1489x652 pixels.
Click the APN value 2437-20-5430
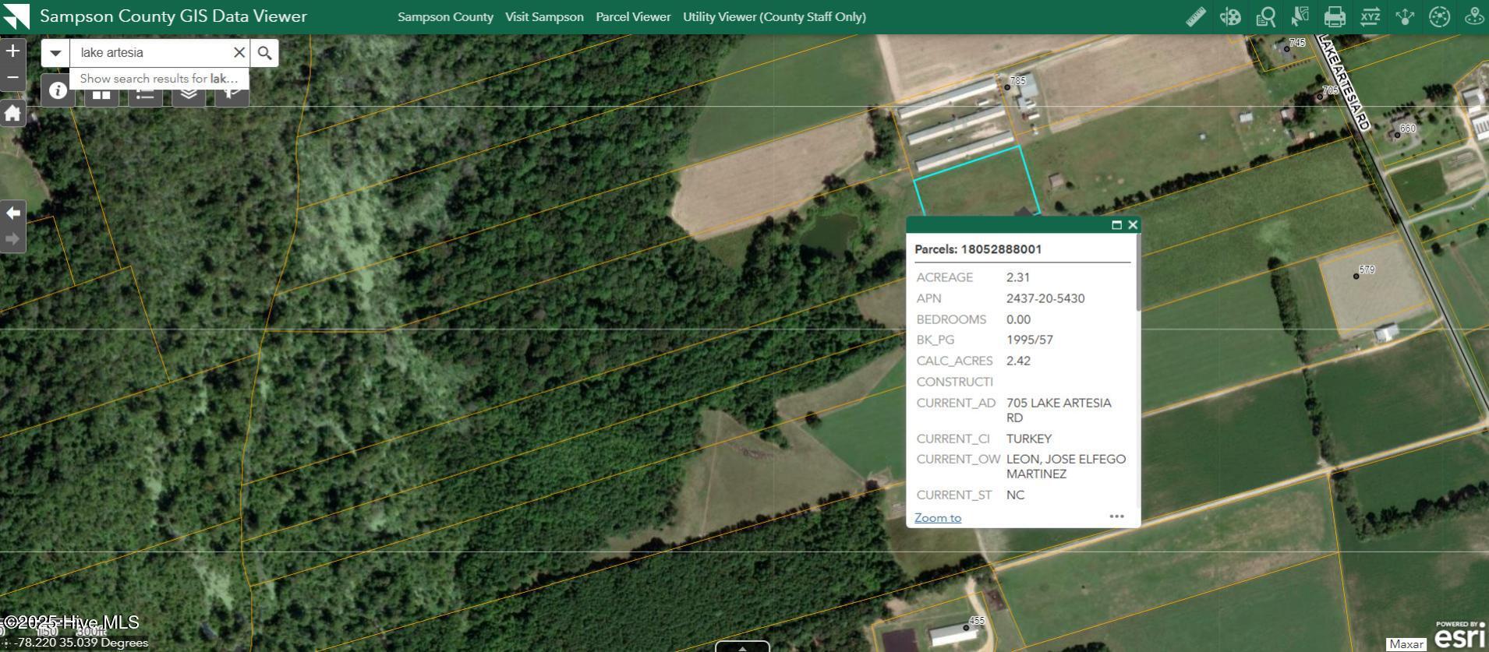coord(1045,298)
